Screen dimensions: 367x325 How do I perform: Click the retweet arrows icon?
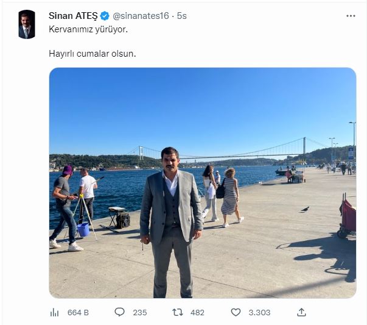[x=177, y=312]
